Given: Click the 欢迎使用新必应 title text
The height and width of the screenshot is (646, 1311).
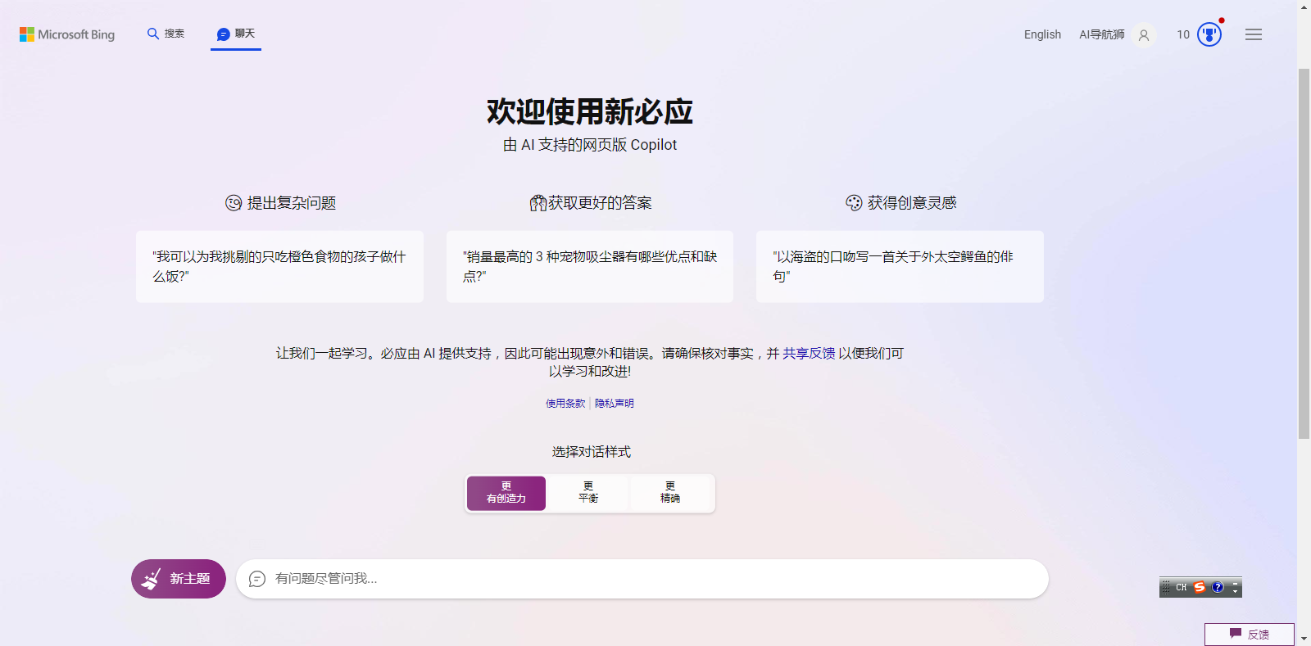Looking at the screenshot, I should coord(590,111).
